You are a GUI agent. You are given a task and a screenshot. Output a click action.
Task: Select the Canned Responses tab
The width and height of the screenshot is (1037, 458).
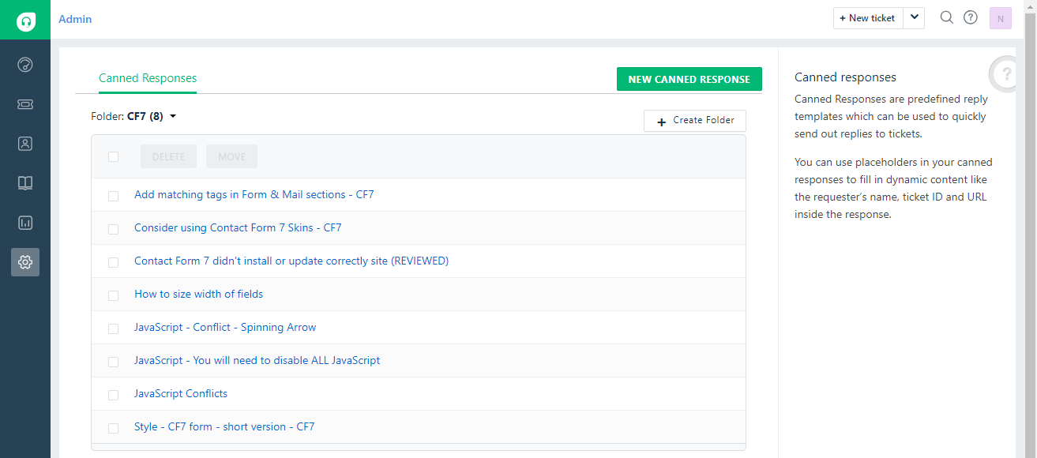click(x=148, y=78)
